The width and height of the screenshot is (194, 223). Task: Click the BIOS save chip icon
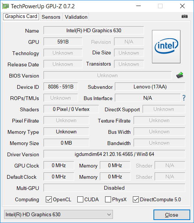pos(180,75)
